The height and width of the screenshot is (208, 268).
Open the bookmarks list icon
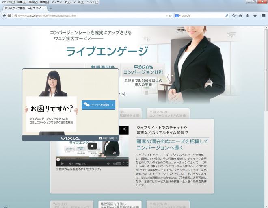(x=240, y=16)
